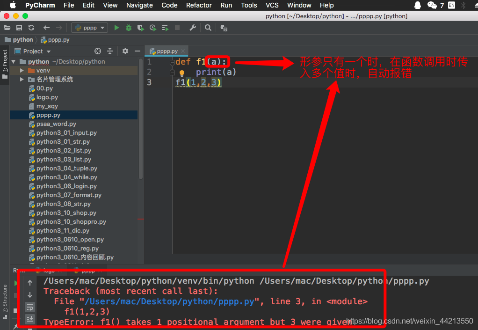Click the Search Everywhere magnifier icon
Screen dimensions: 478x330
tap(208, 28)
